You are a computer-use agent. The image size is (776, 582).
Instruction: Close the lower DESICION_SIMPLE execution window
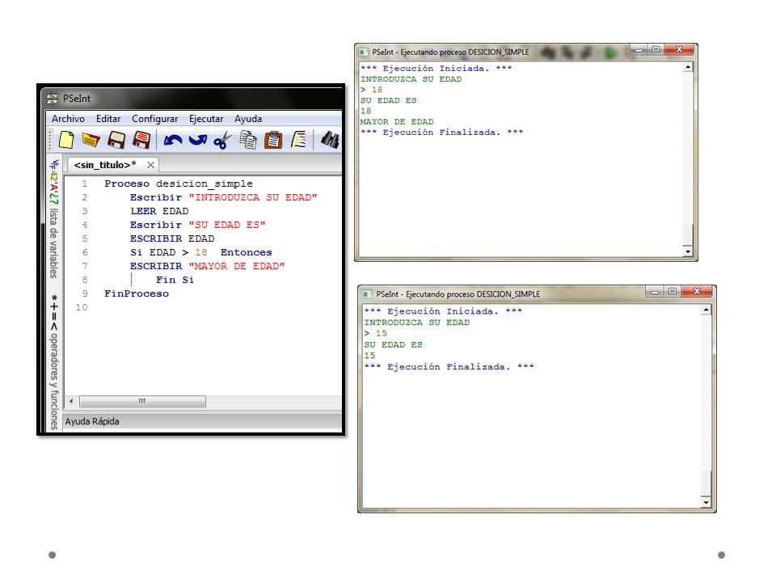coord(697,292)
